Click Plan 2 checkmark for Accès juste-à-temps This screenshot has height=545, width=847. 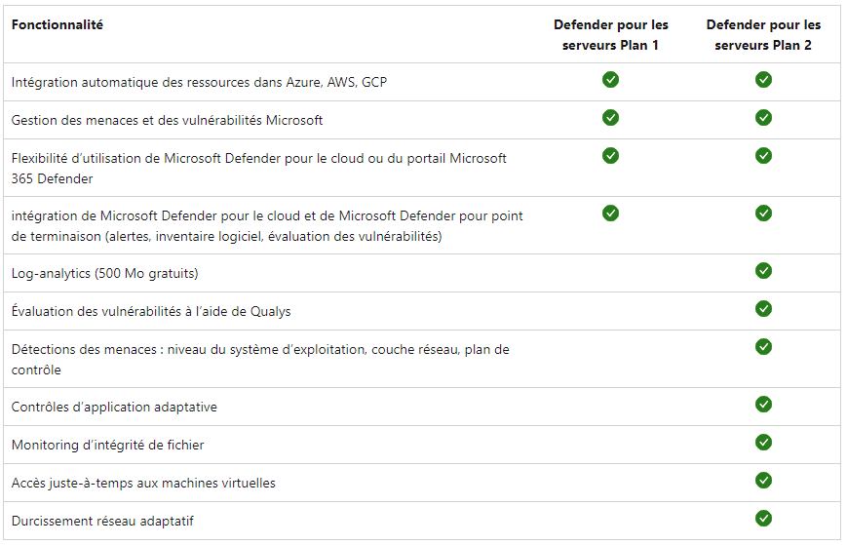[763, 481]
